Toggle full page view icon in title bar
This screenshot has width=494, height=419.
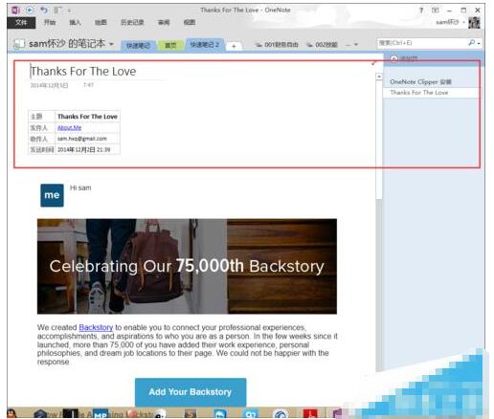point(435,11)
